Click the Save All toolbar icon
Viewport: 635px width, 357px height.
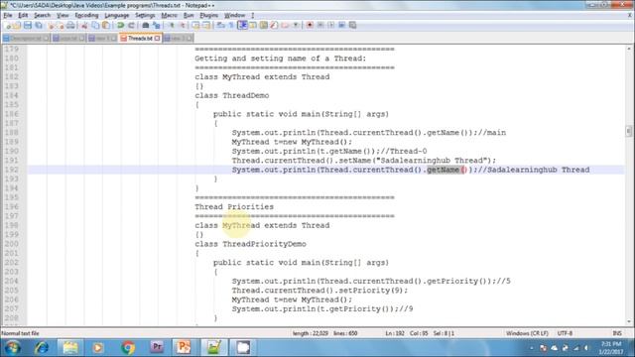tap(39, 25)
